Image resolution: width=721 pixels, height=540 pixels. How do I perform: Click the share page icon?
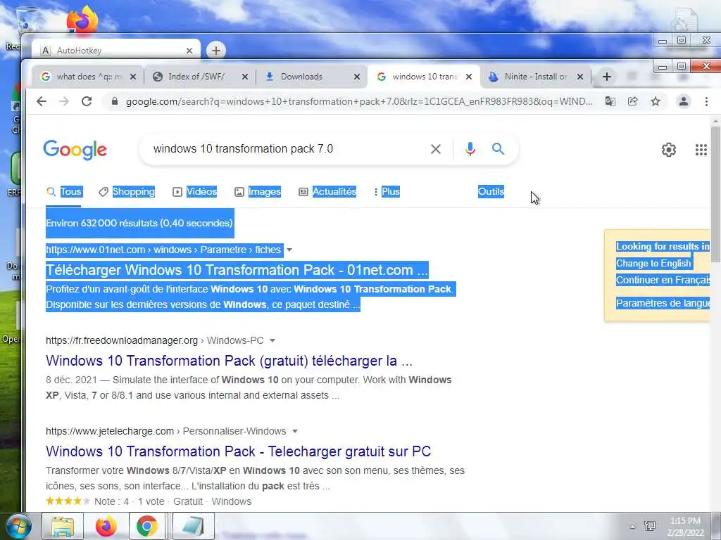pos(633,101)
